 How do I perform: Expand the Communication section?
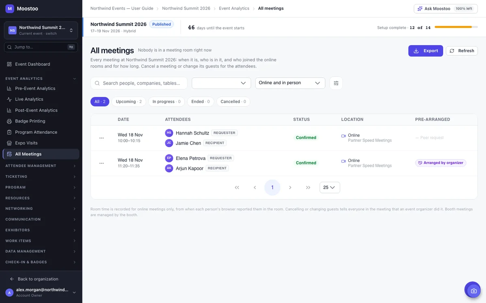(41, 219)
